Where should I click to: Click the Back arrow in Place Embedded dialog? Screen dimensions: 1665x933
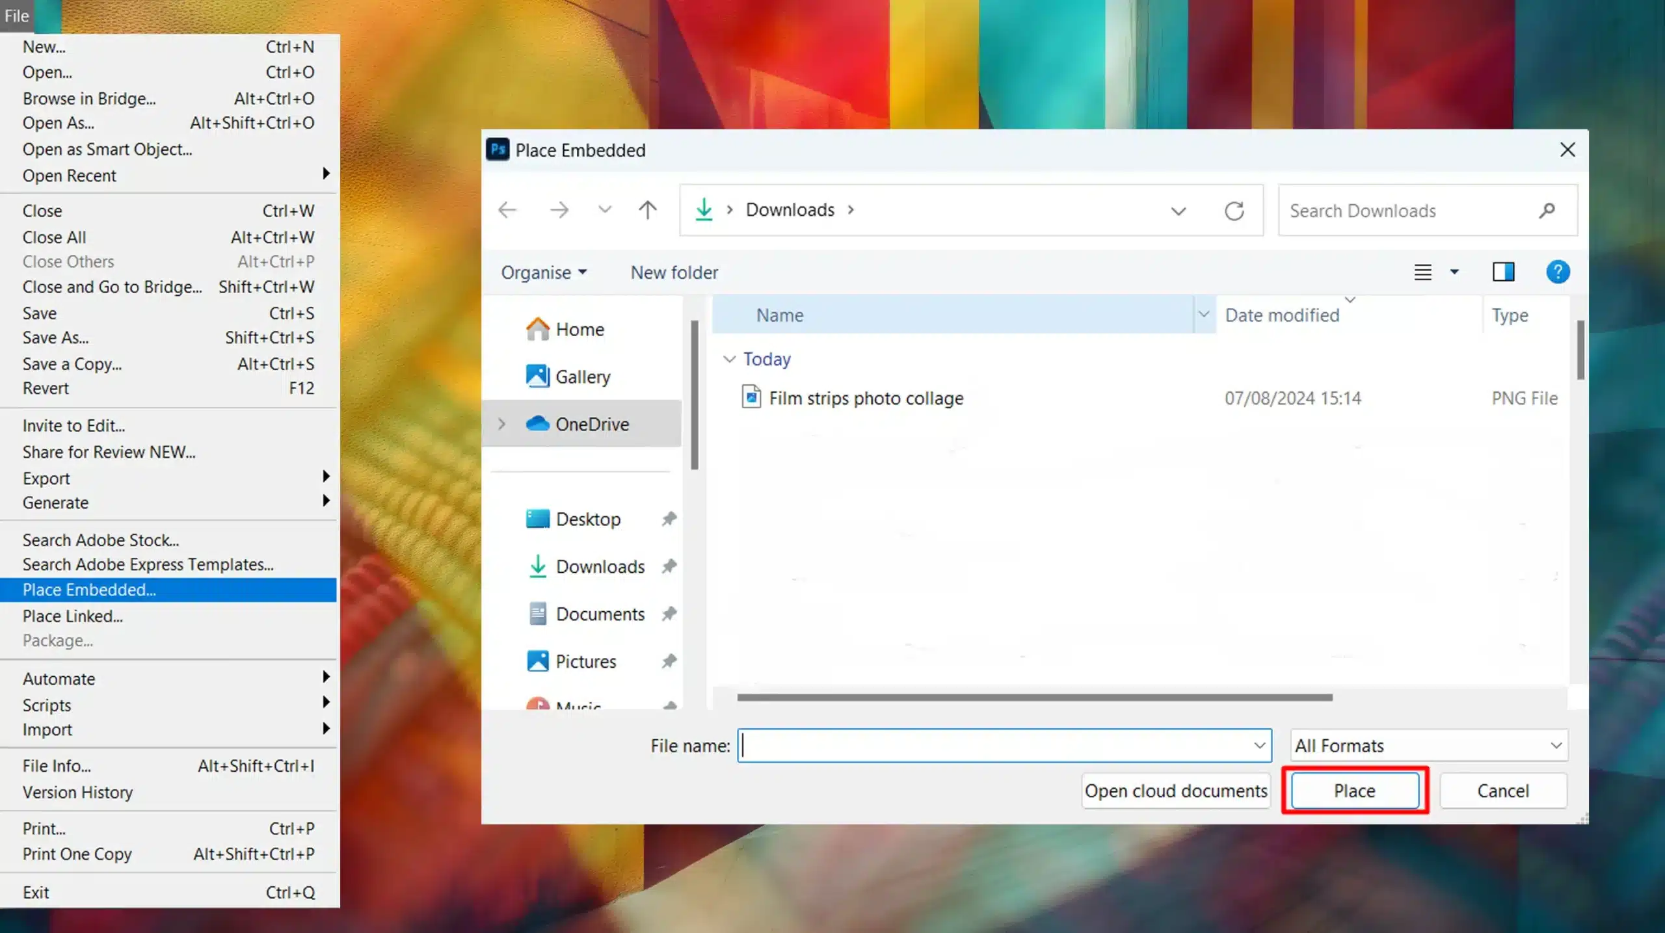[507, 210]
